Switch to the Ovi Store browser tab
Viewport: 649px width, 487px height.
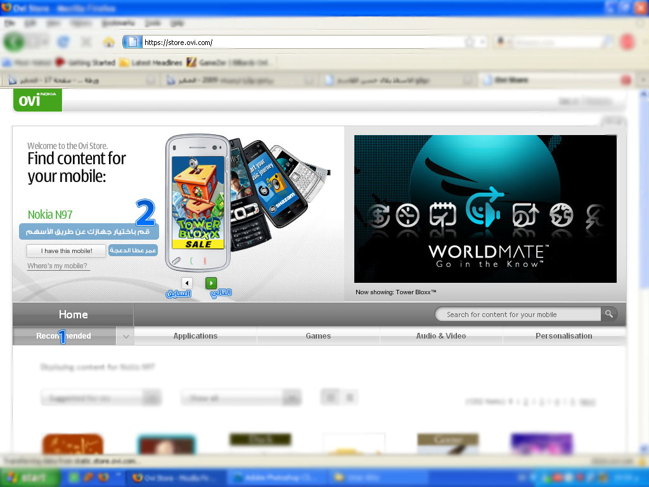click(x=553, y=80)
